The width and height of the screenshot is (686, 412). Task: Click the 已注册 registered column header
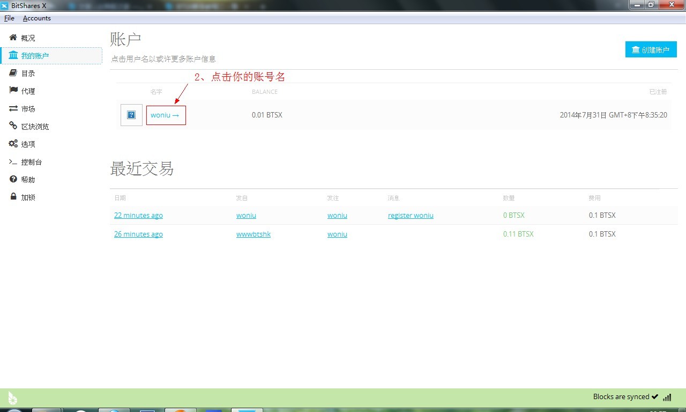[x=658, y=92]
